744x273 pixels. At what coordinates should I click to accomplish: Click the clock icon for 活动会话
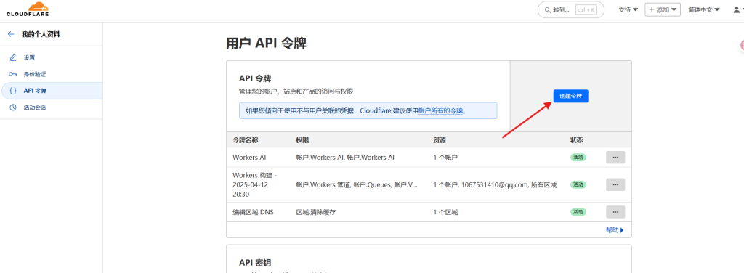[x=13, y=107]
